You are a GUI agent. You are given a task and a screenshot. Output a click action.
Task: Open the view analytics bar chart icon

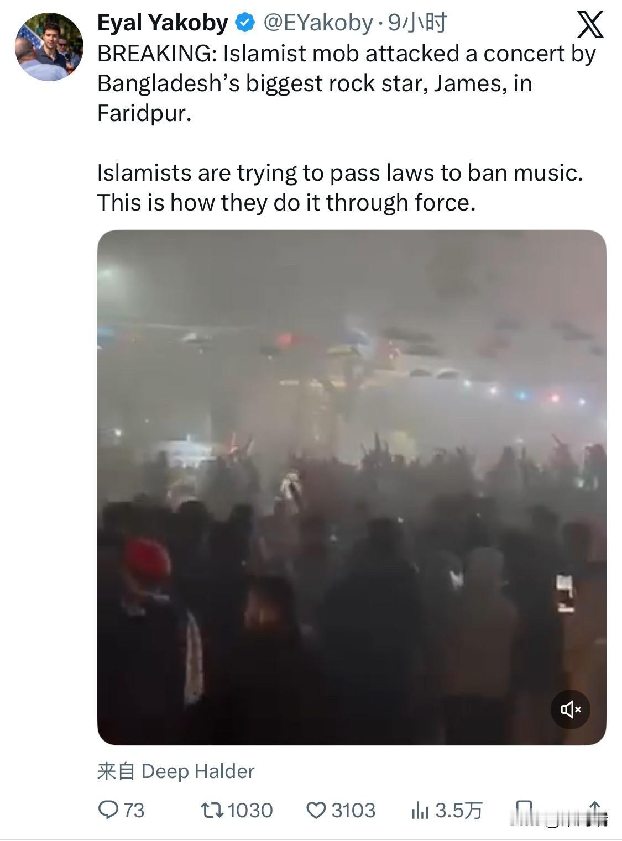tap(420, 811)
